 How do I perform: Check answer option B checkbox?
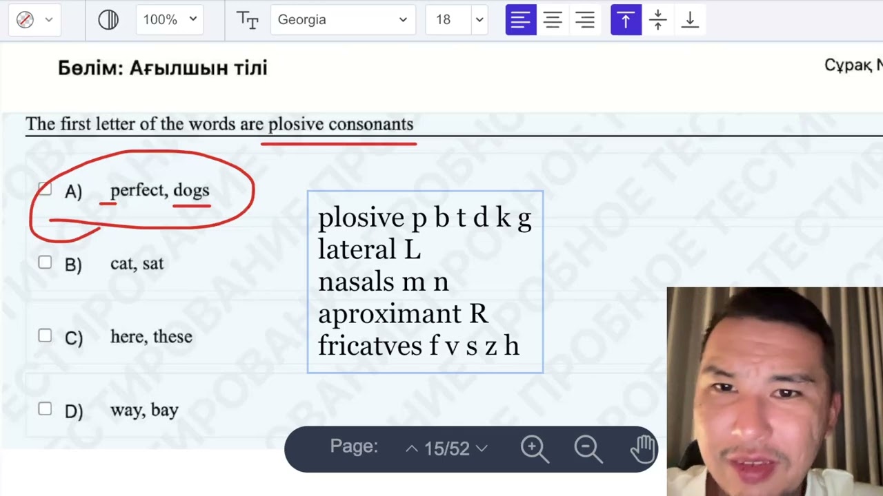(45, 262)
